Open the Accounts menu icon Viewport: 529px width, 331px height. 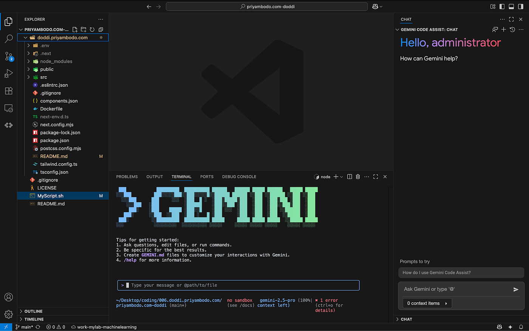8,297
